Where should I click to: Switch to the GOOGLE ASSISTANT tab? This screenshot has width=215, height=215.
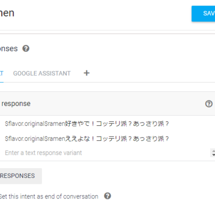click(42, 73)
